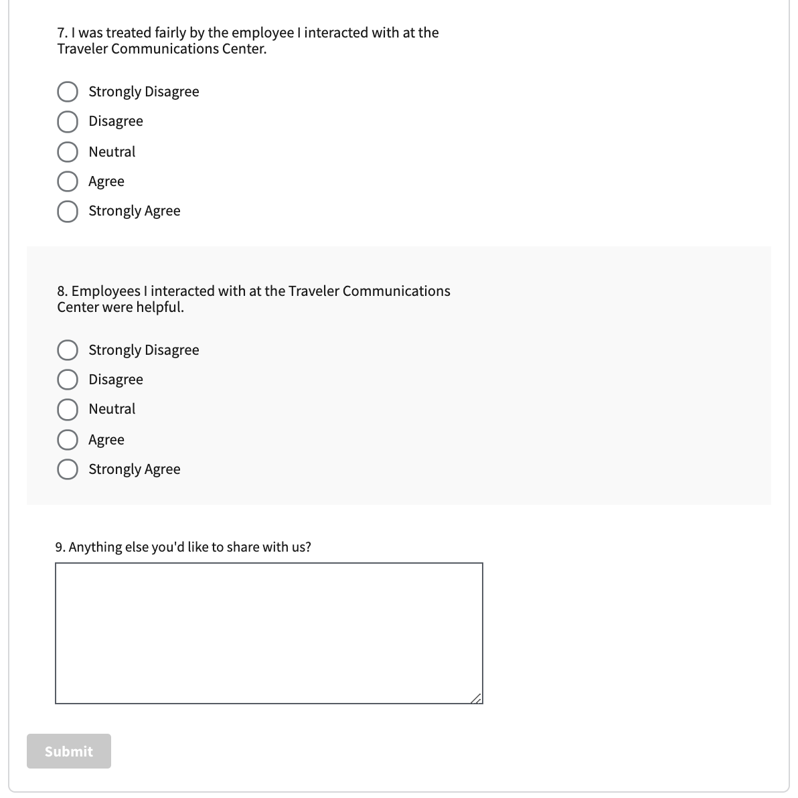Select Strongly Agree for question 8
This screenshot has height=798, width=798.
click(67, 469)
